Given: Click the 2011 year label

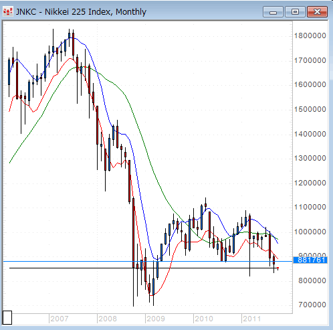Looking at the screenshot, I should [x=252, y=319].
